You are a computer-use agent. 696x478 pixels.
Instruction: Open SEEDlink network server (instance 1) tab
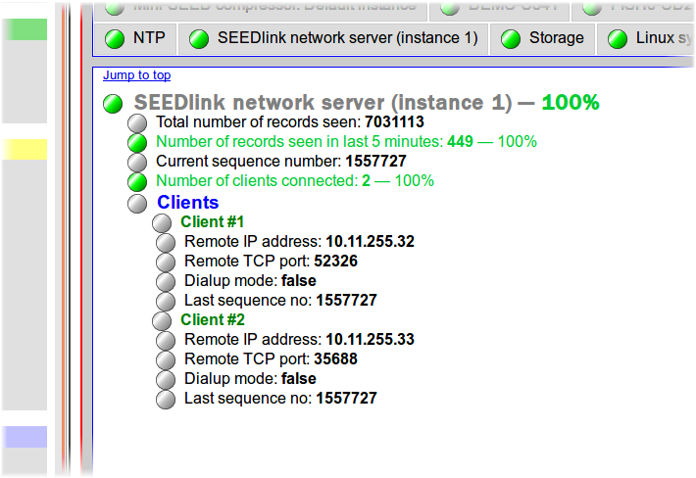[333, 38]
